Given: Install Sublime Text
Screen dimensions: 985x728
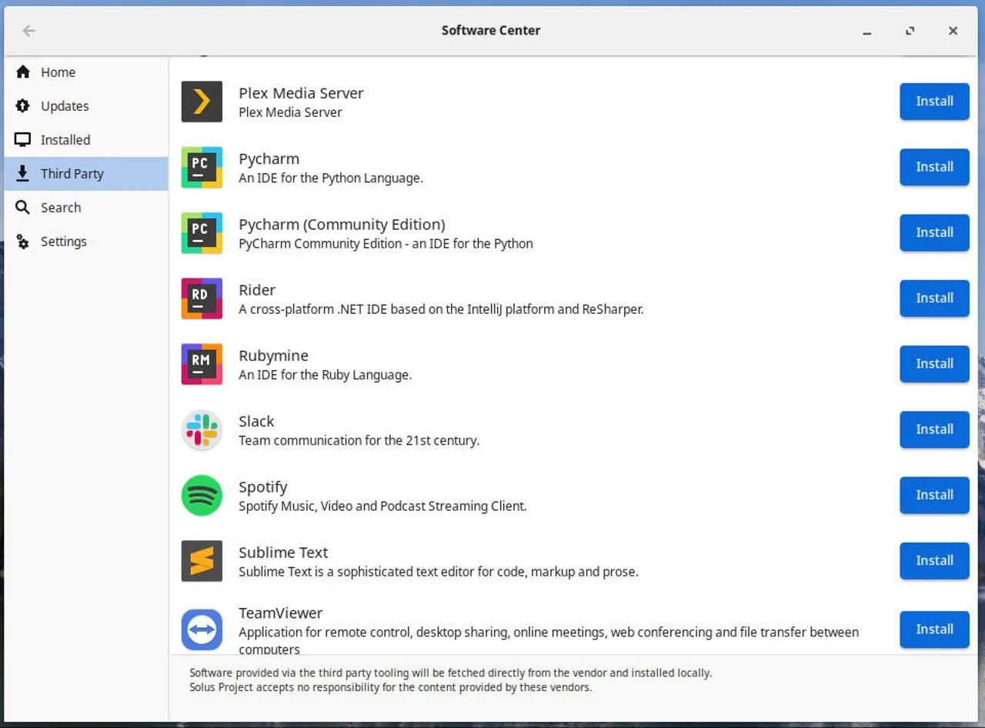Looking at the screenshot, I should 934,561.
